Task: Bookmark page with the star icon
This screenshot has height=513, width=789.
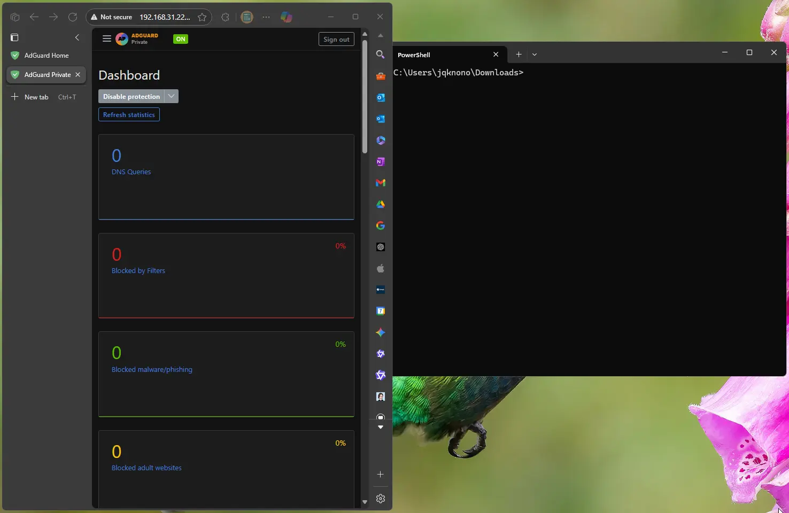Action: [202, 17]
